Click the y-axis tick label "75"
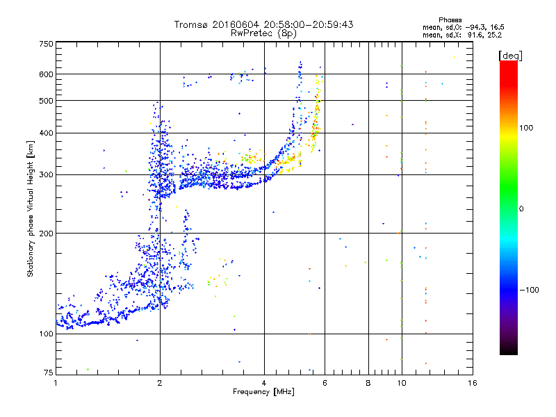 pyautogui.click(x=49, y=373)
